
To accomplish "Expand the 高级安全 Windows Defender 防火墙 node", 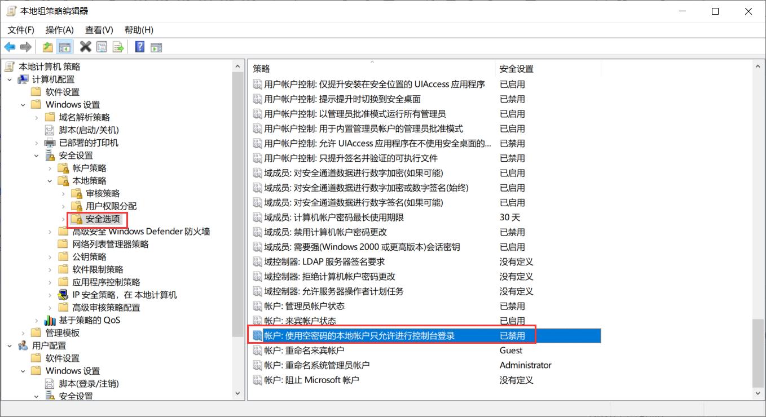I will (x=50, y=232).
